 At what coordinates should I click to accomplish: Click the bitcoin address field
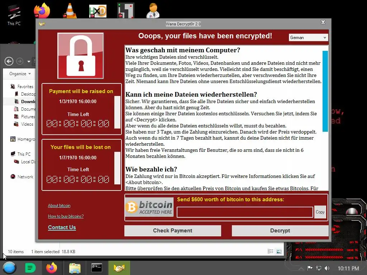245,212
